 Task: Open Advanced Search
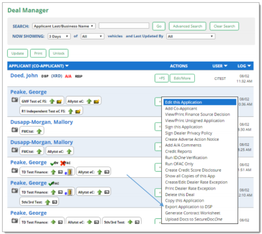(187, 26)
